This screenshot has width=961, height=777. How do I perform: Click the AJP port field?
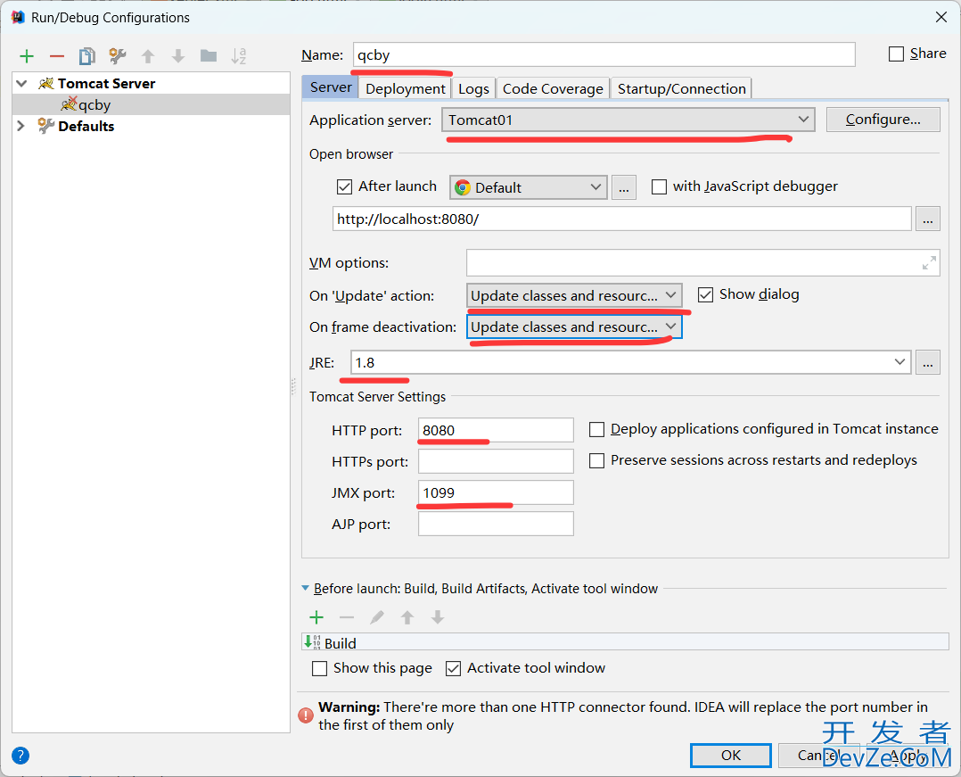pos(496,524)
